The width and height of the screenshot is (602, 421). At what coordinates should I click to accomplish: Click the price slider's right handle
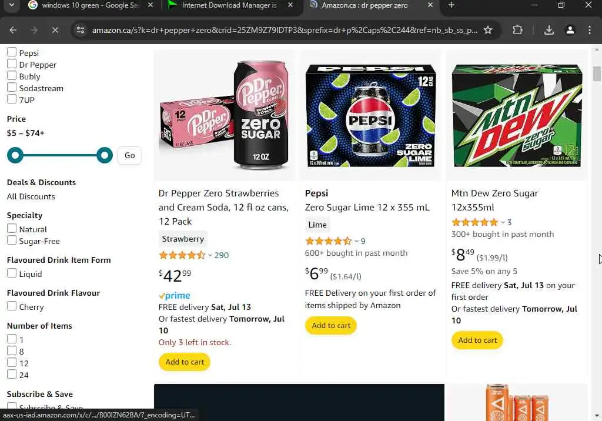pos(105,155)
